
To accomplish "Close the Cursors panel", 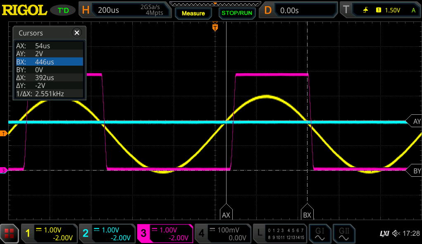I will (77, 33).
